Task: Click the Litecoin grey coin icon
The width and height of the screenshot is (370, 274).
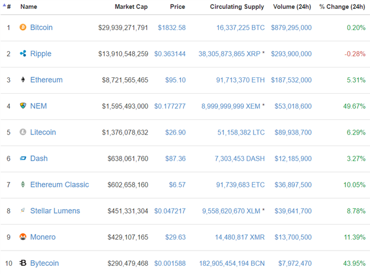Action: click(23, 132)
